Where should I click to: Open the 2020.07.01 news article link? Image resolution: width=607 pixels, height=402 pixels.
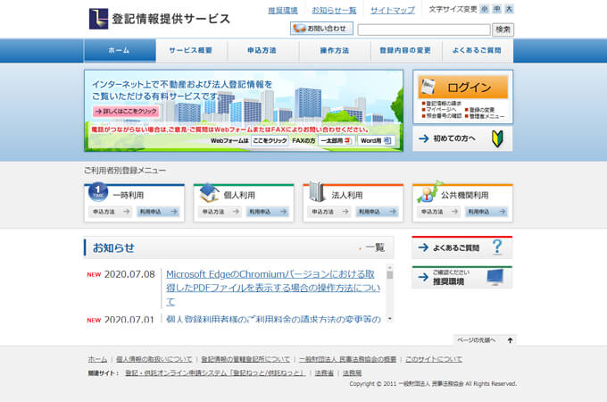(x=273, y=319)
